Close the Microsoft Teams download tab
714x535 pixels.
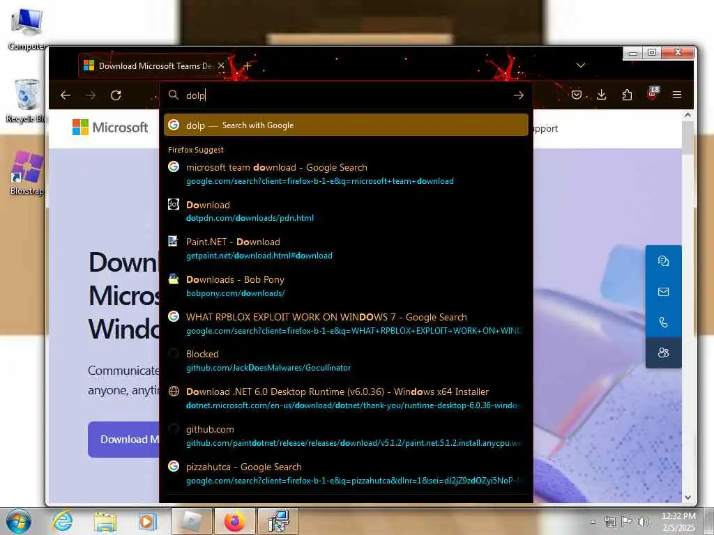coord(221,66)
